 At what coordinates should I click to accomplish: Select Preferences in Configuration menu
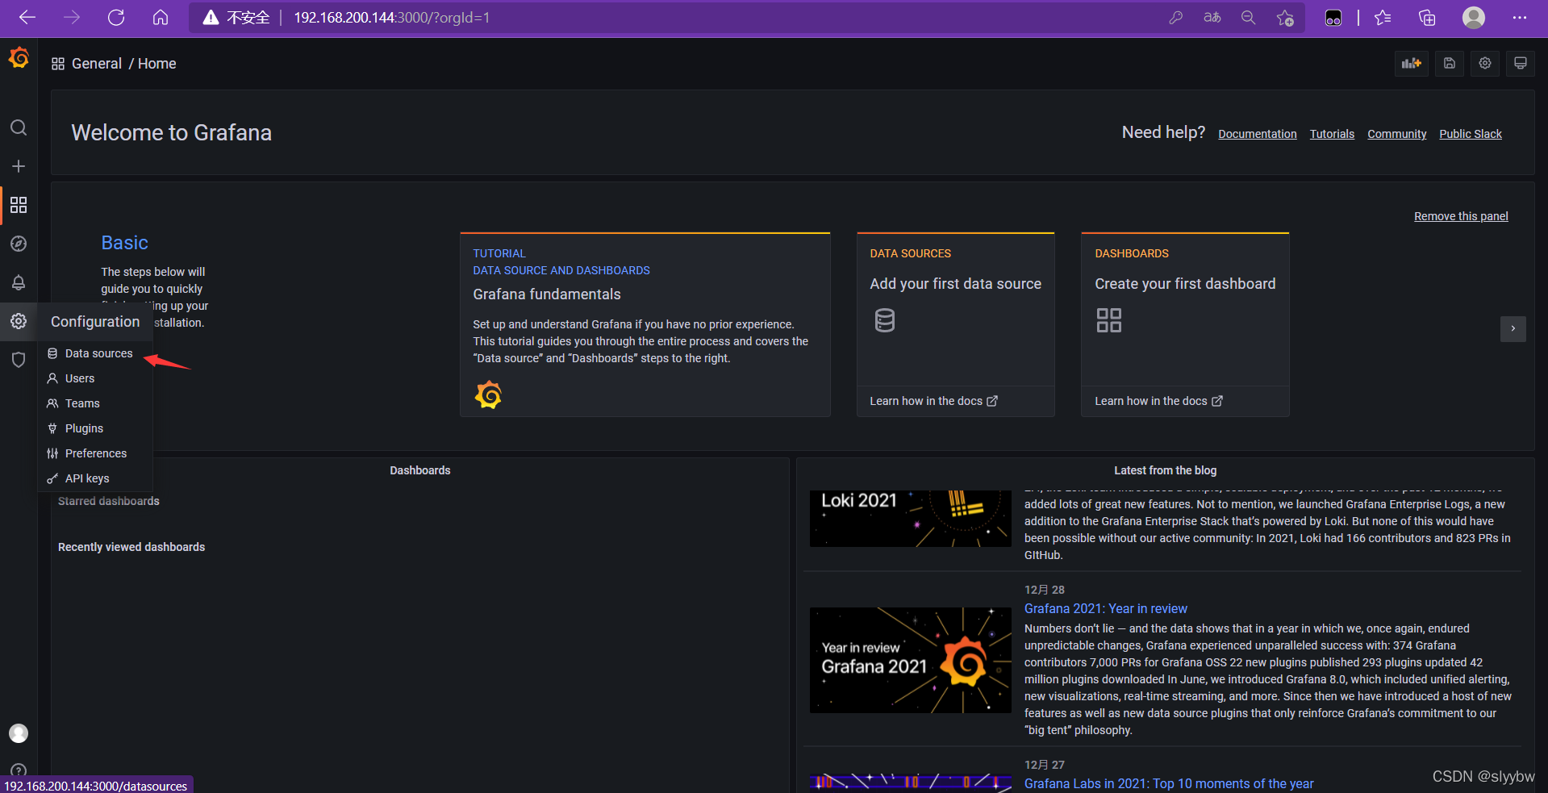95,453
